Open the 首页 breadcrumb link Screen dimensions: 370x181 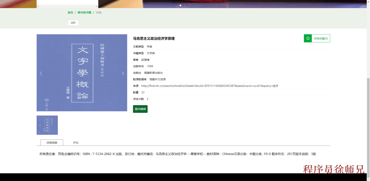coord(70,12)
